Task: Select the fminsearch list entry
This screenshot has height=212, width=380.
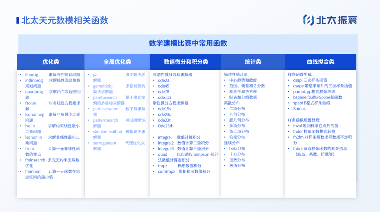Action: click(35, 160)
